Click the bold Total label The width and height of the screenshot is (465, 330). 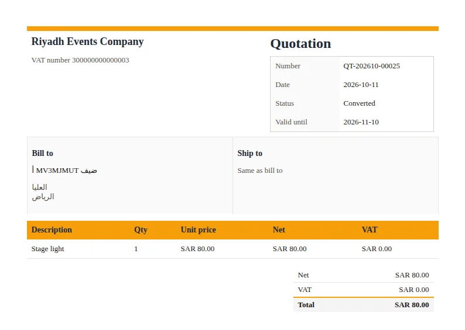pos(306,305)
